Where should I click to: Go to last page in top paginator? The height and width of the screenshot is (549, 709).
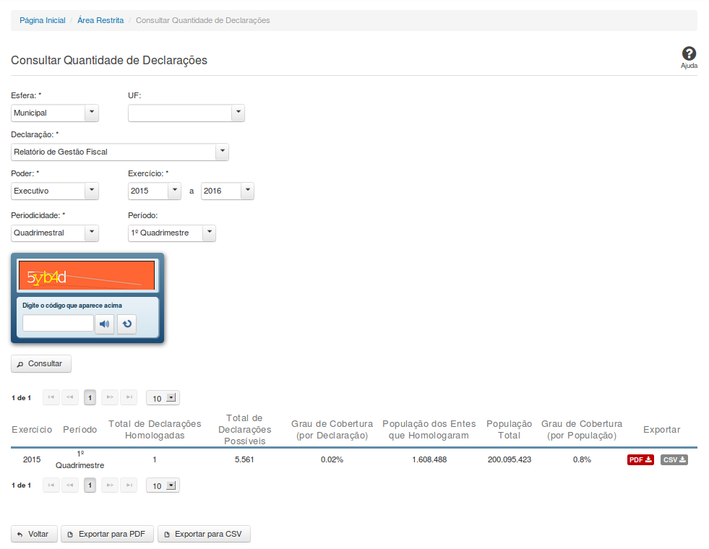coord(129,397)
